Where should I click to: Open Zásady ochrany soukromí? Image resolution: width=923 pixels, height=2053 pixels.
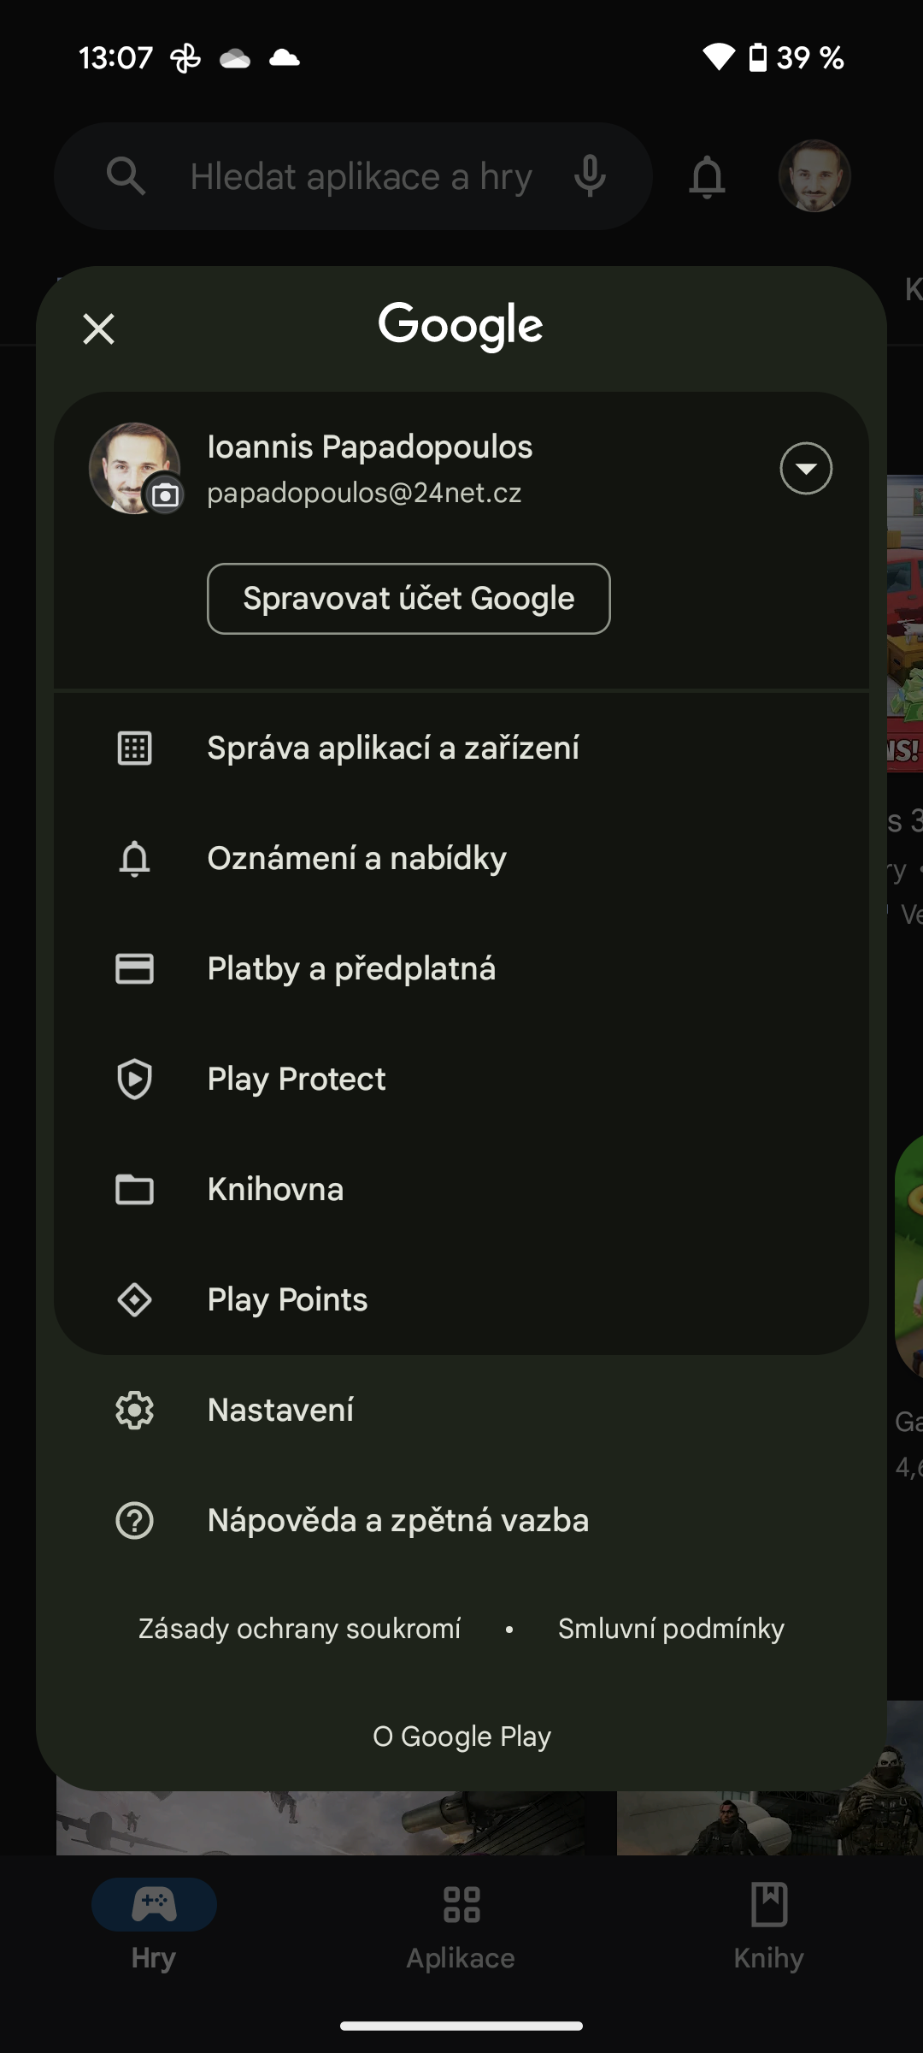298,1628
